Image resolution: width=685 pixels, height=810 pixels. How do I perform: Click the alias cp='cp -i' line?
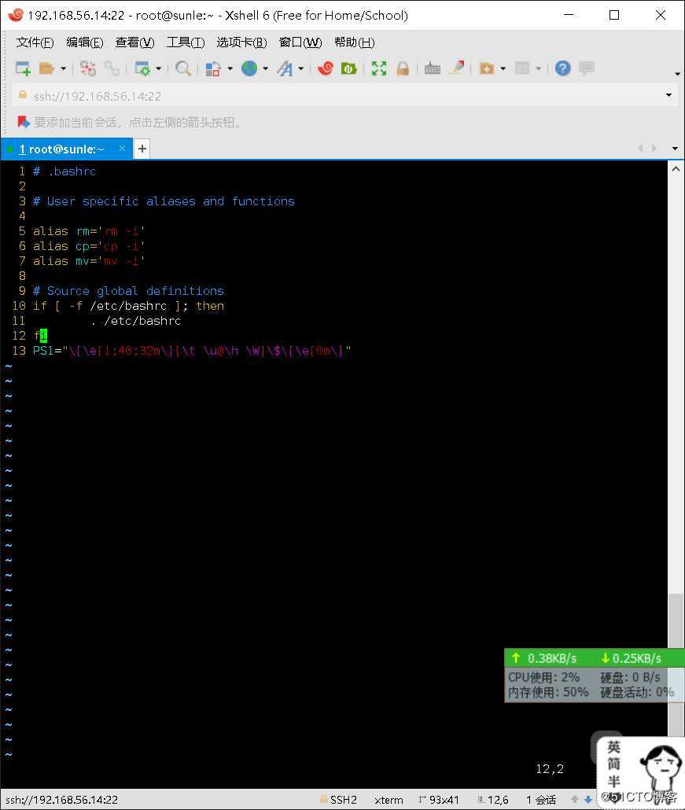(x=89, y=246)
